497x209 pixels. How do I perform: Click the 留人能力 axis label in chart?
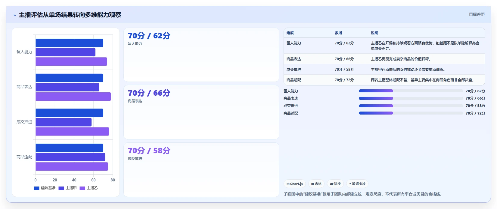click(x=24, y=52)
